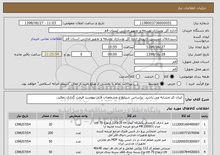Click the صندلی معلم کد 113 item name
The width and height of the screenshot is (220, 155).
pyautogui.click(x=132, y=151)
